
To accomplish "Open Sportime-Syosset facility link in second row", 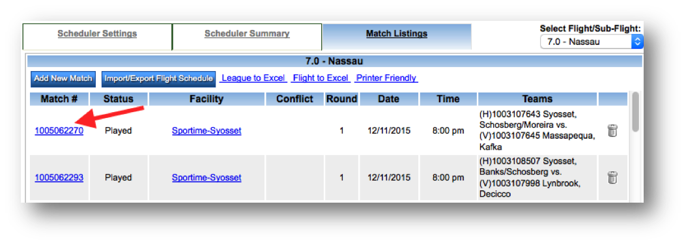I will tap(207, 178).
